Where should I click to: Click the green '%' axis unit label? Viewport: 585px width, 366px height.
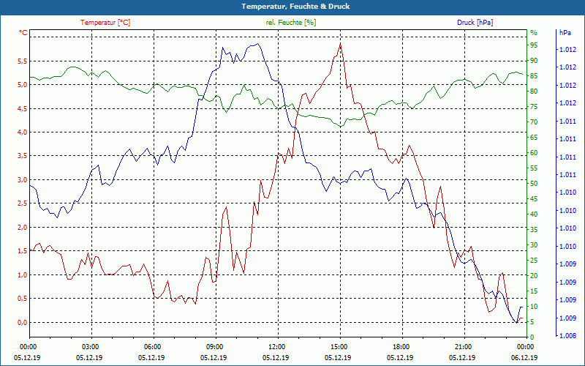tap(534, 33)
